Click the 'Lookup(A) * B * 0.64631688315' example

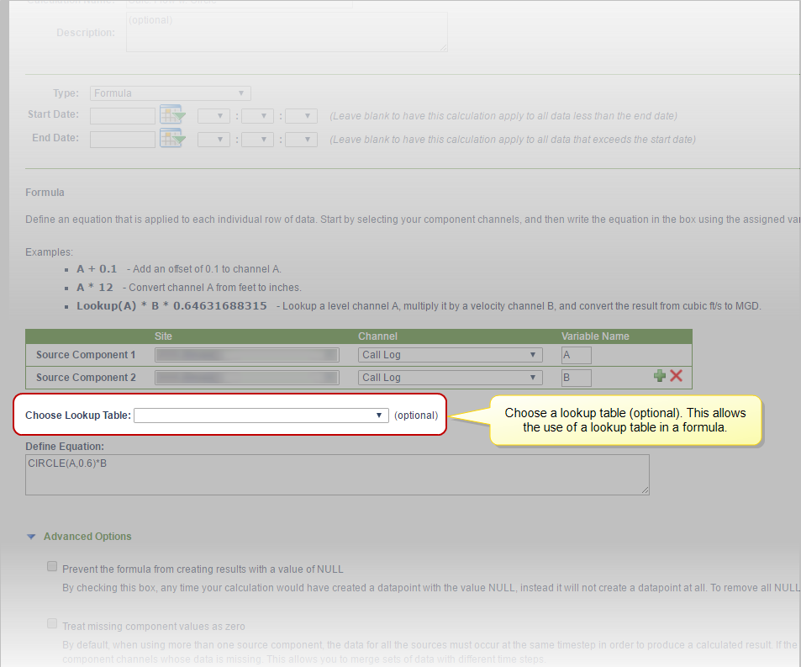(x=171, y=306)
